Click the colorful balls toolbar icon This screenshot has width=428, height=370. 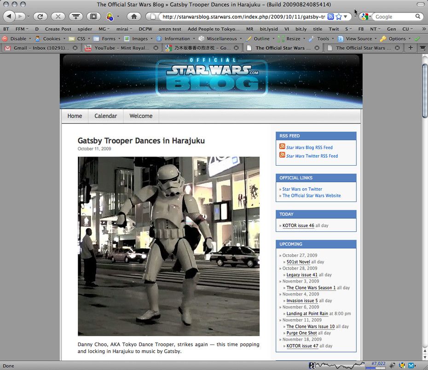pos(110,17)
